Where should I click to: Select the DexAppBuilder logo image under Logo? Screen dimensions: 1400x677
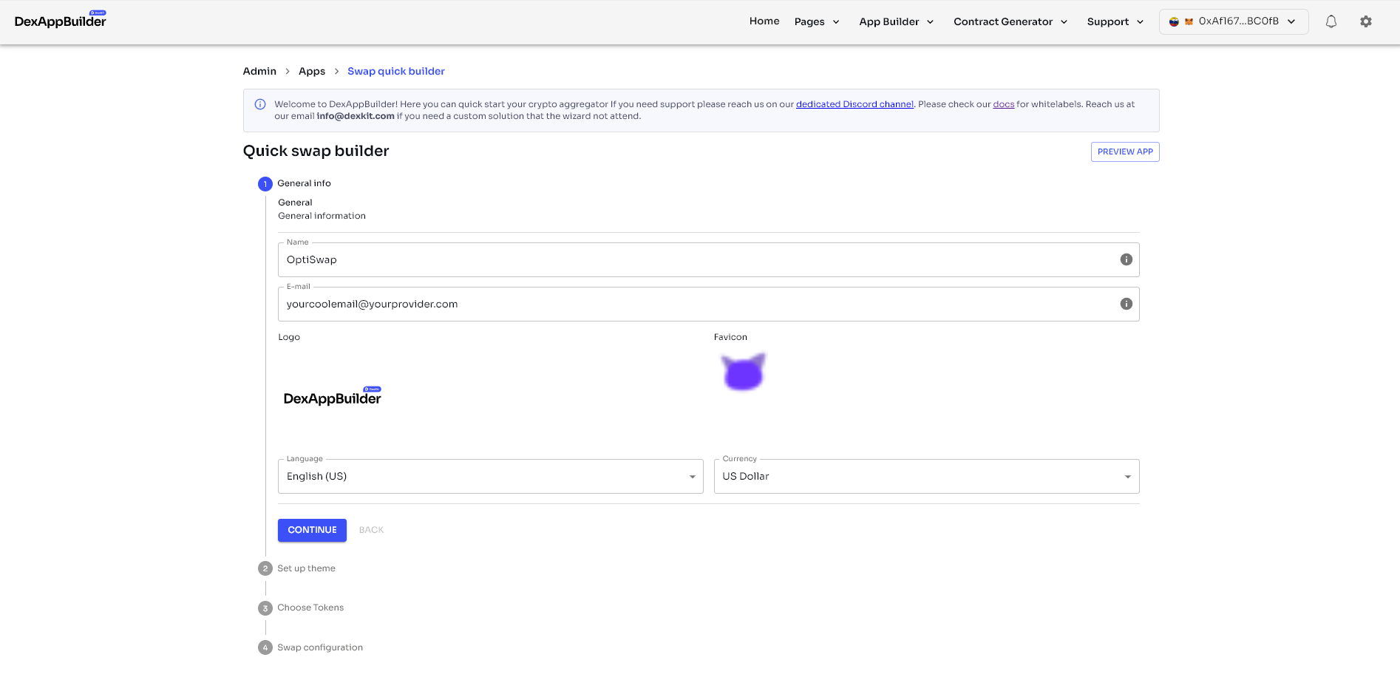(x=333, y=397)
